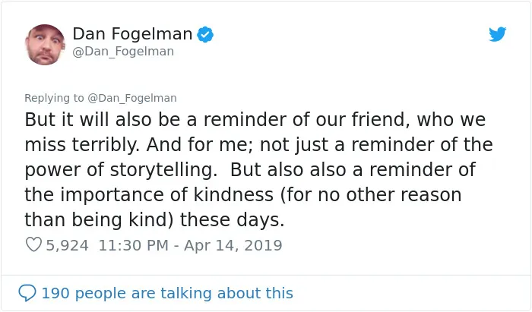This screenshot has height=312, width=532.
Task: Click the phrase "miss terribly" in the tweet
Action: click(82, 145)
